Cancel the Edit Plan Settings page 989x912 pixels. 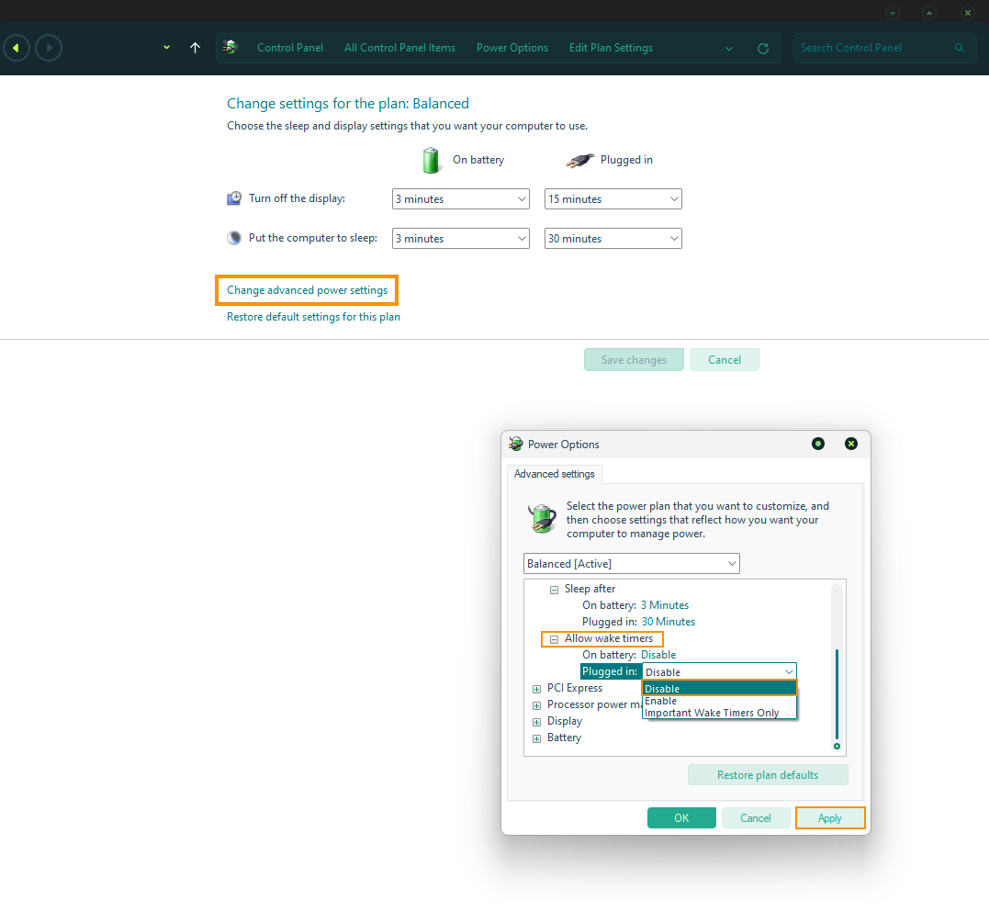(x=725, y=359)
